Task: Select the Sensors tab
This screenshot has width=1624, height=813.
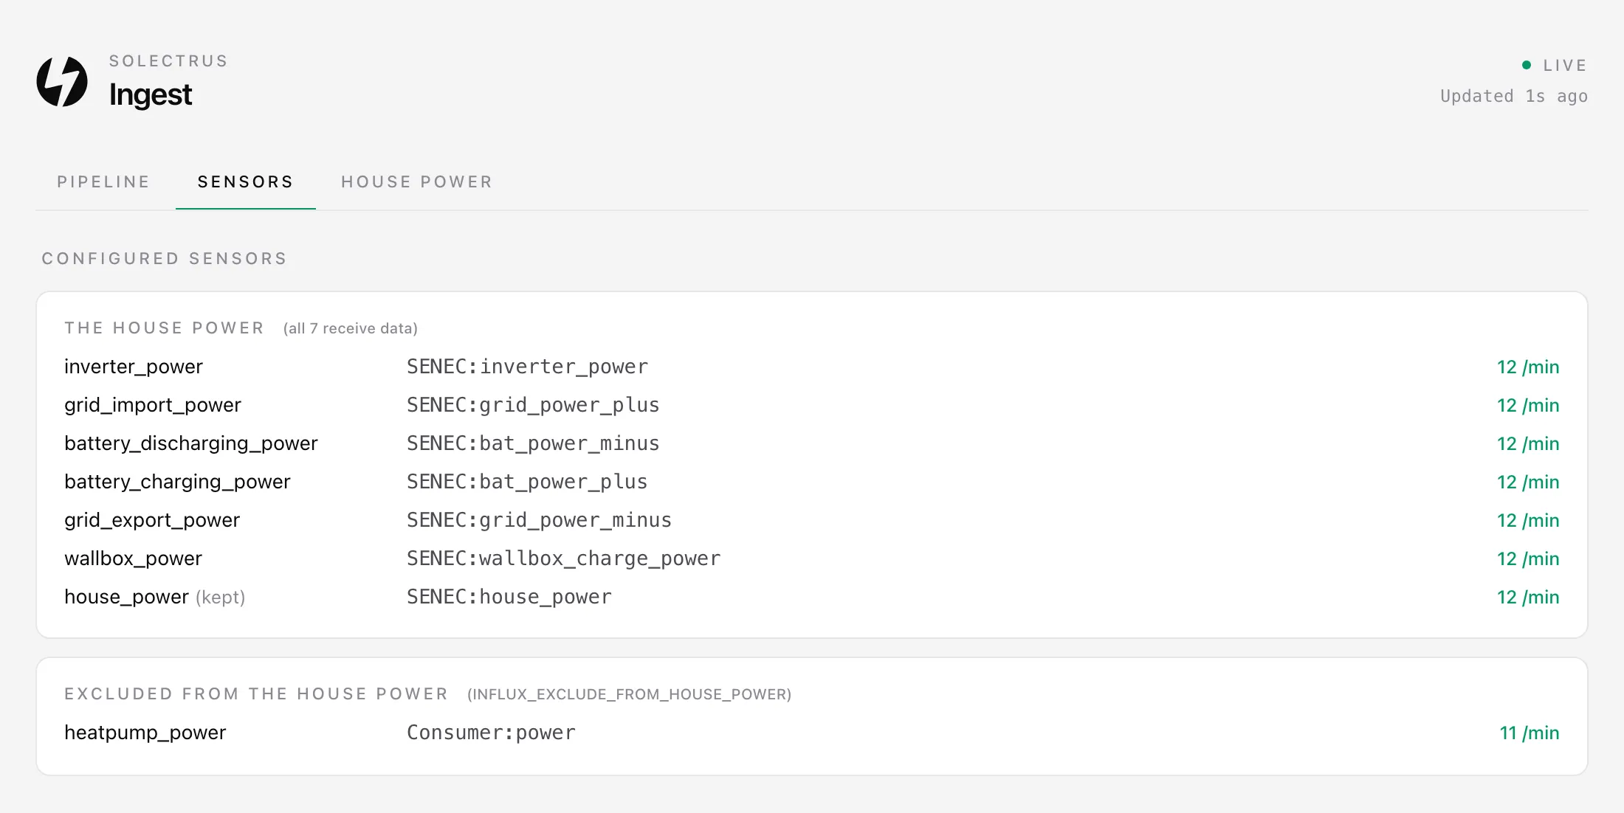Action: tap(245, 181)
